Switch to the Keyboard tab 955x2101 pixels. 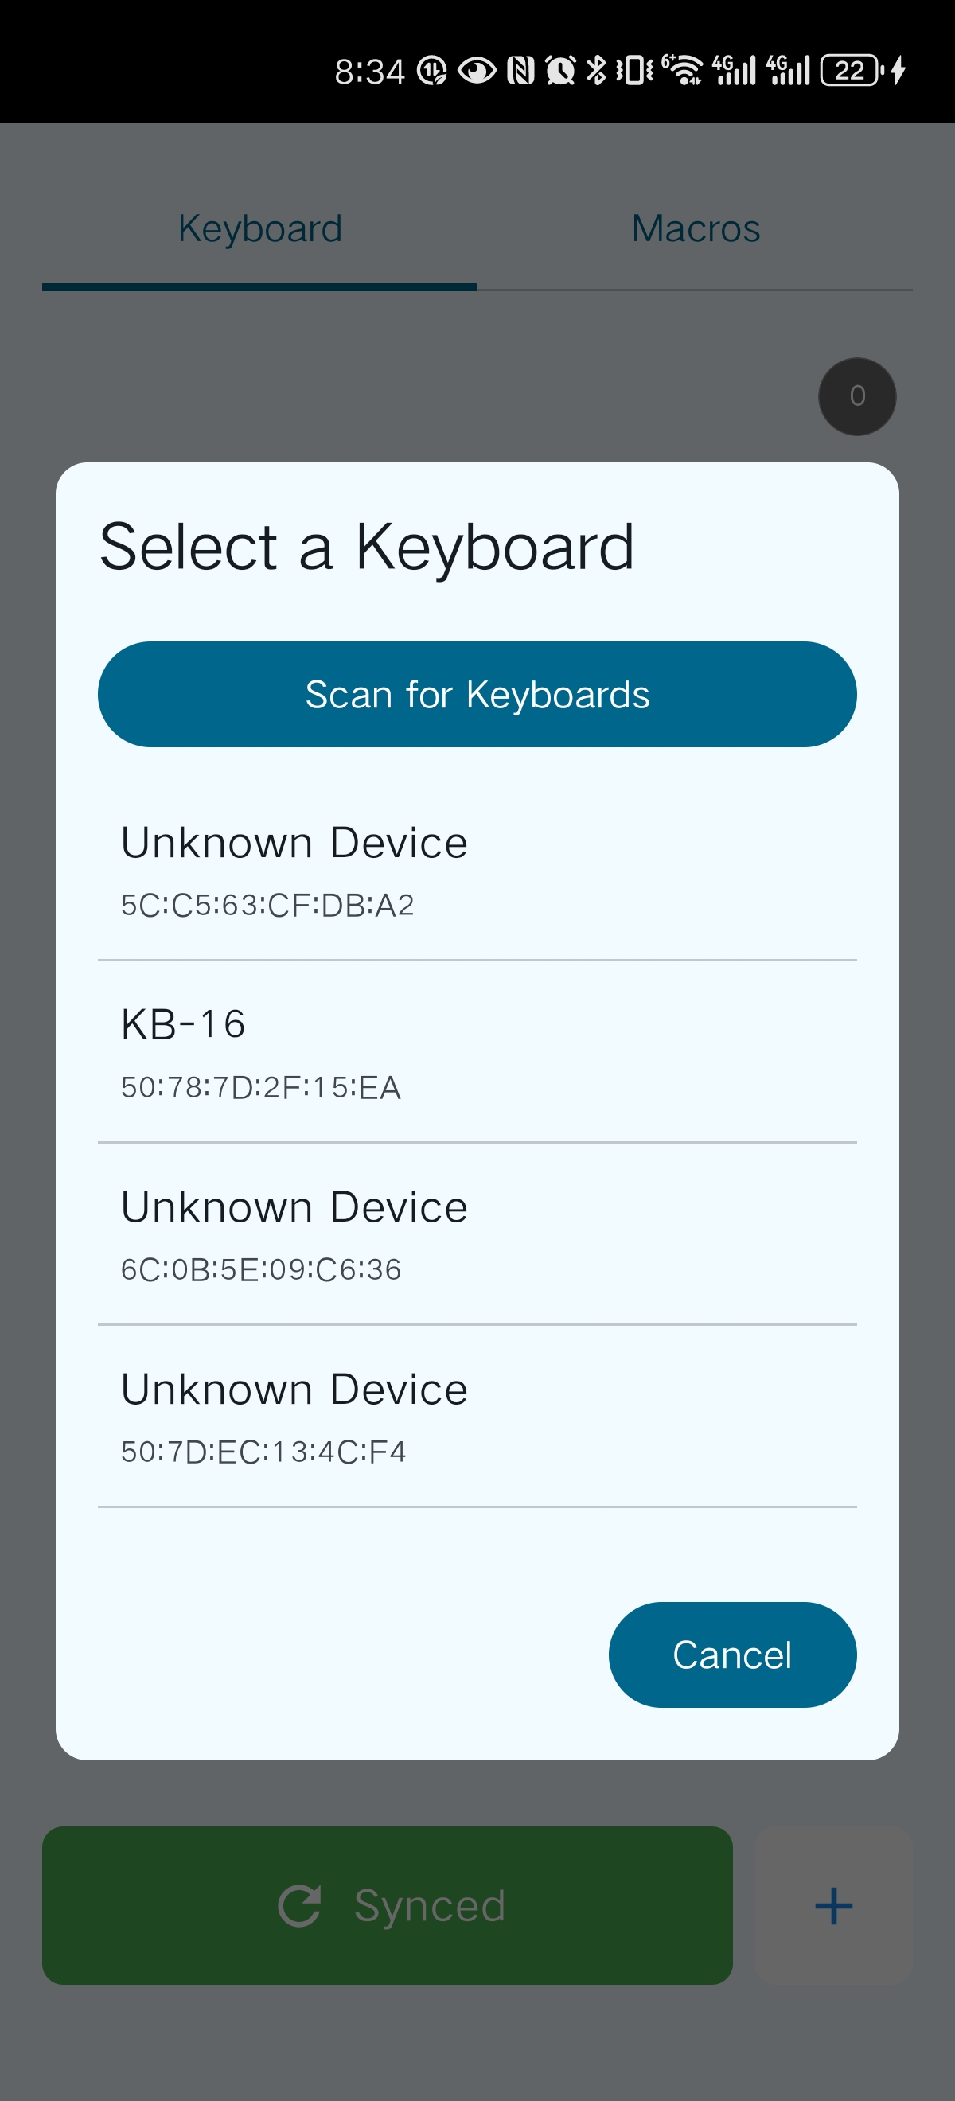coord(259,229)
